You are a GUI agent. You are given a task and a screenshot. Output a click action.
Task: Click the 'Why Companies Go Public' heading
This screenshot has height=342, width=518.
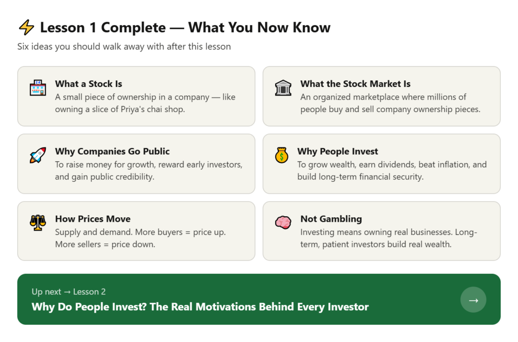point(112,151)
